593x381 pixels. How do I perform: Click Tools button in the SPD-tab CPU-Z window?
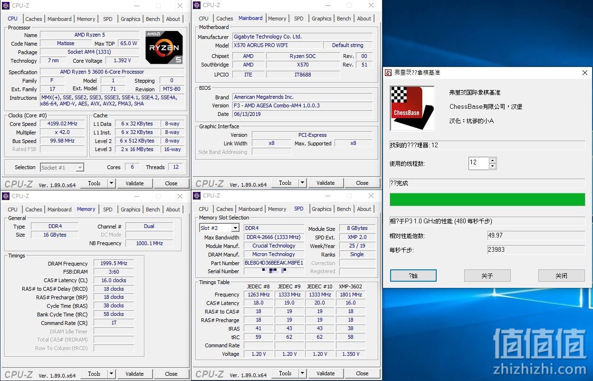click(285, 373)
